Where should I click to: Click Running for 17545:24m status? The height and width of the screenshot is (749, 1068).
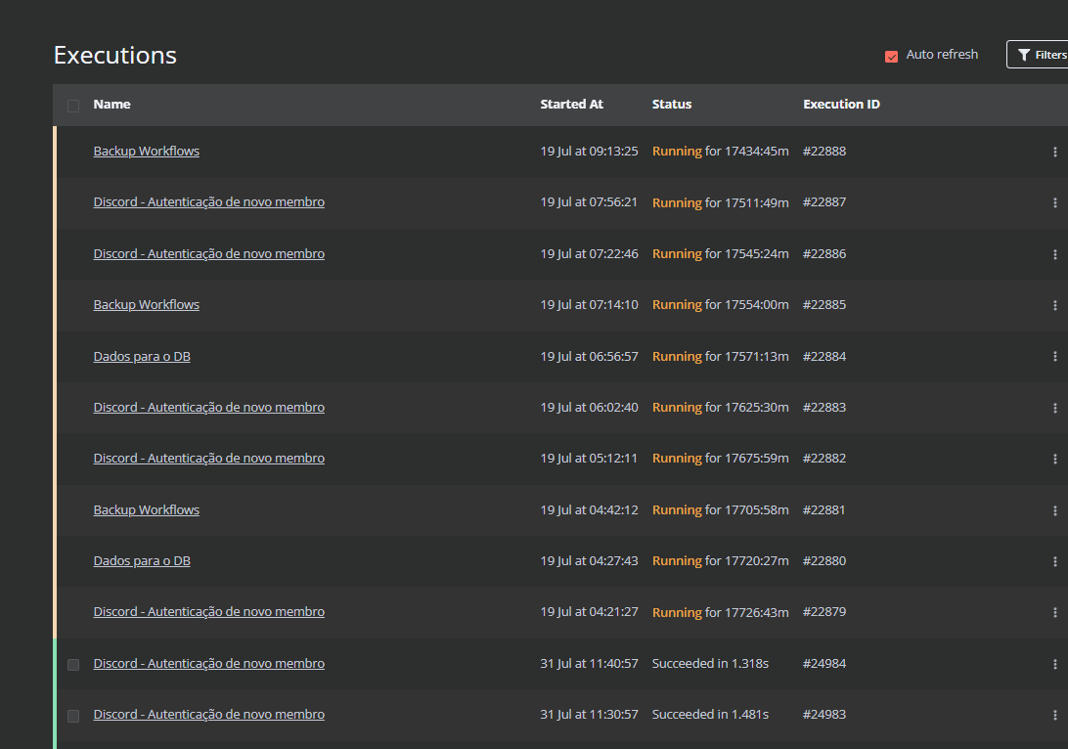click(x=720, y=254)
